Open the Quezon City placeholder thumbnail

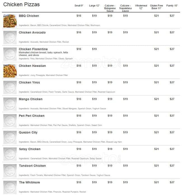(x=10, y=137)
